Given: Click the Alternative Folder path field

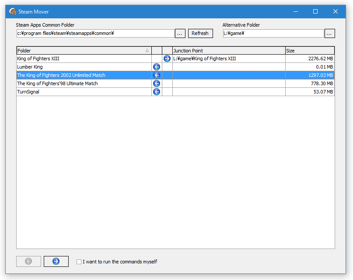Looking at the screenshot, I should 273,33.
